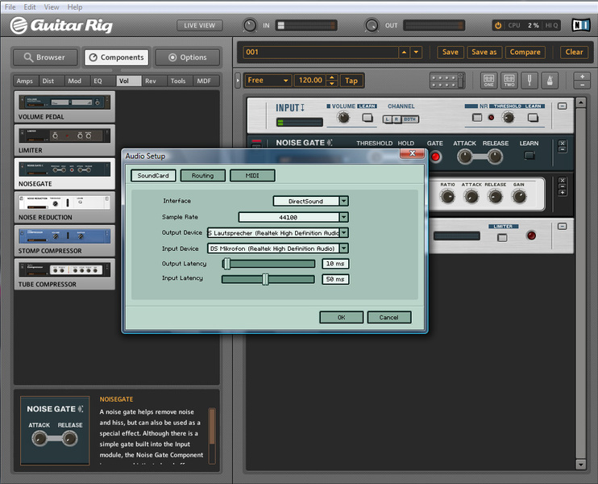Click the rack vertical scrollbar down arrow
The image size is (598, 484).
[580, 465]
